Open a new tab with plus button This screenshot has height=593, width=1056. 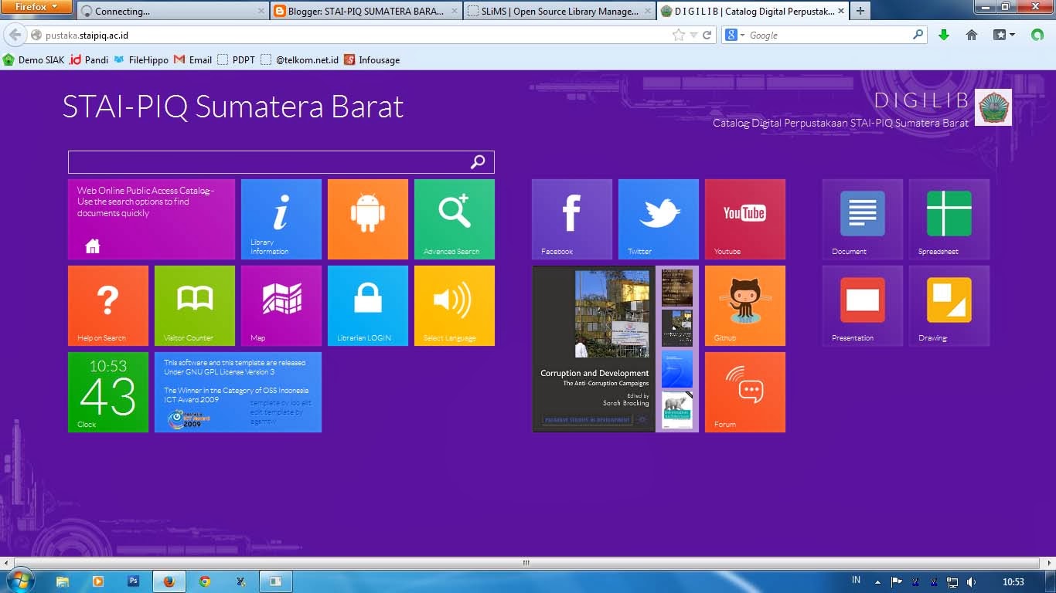click(860, 11)
